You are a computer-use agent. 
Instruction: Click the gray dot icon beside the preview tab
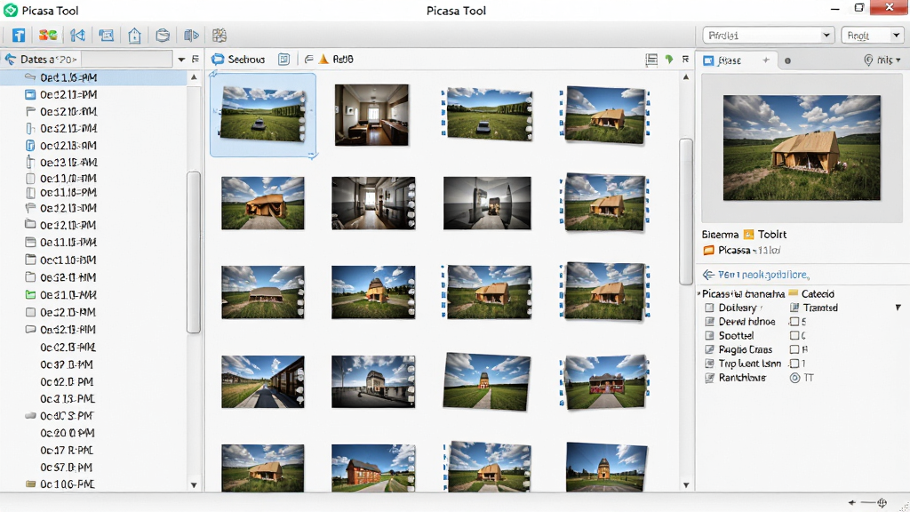click(787, 60)
